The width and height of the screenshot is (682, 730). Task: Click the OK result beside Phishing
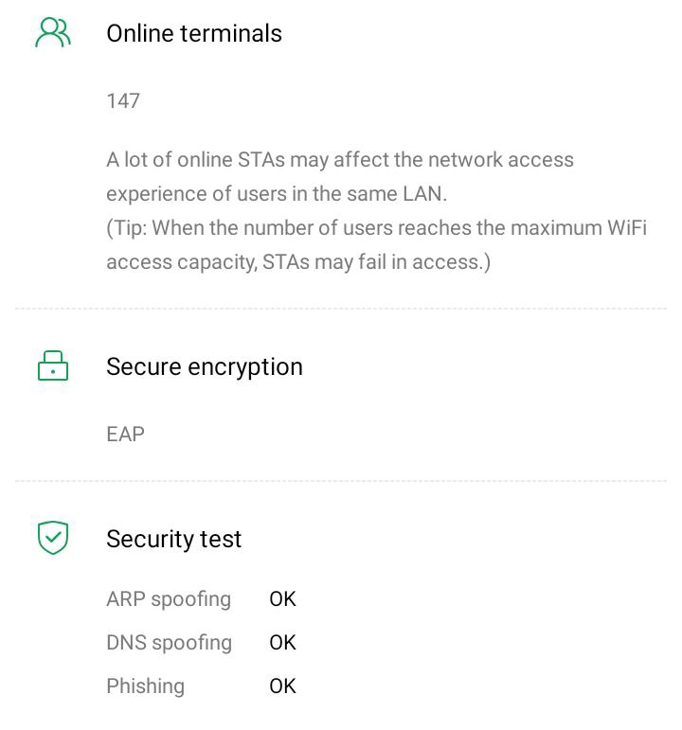(282, 686)
